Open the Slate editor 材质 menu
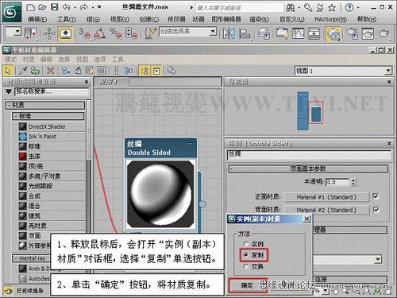 [x=29, y=60]
